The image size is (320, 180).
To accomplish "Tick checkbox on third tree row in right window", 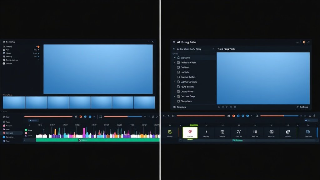I will [178, 67].
